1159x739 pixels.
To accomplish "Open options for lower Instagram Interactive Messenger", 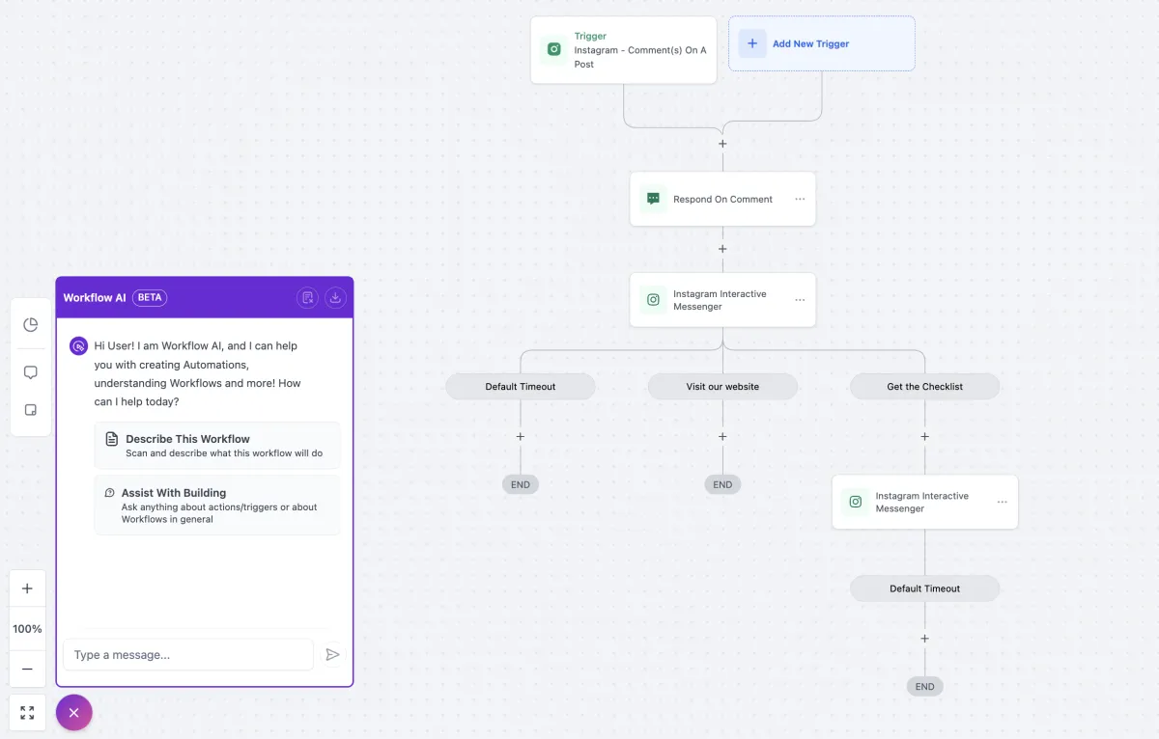I will click(x=1003, y=502).
